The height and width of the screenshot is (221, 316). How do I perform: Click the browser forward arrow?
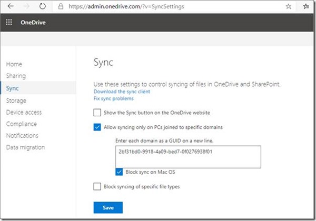pyautogui.click(x=26, y=6)
